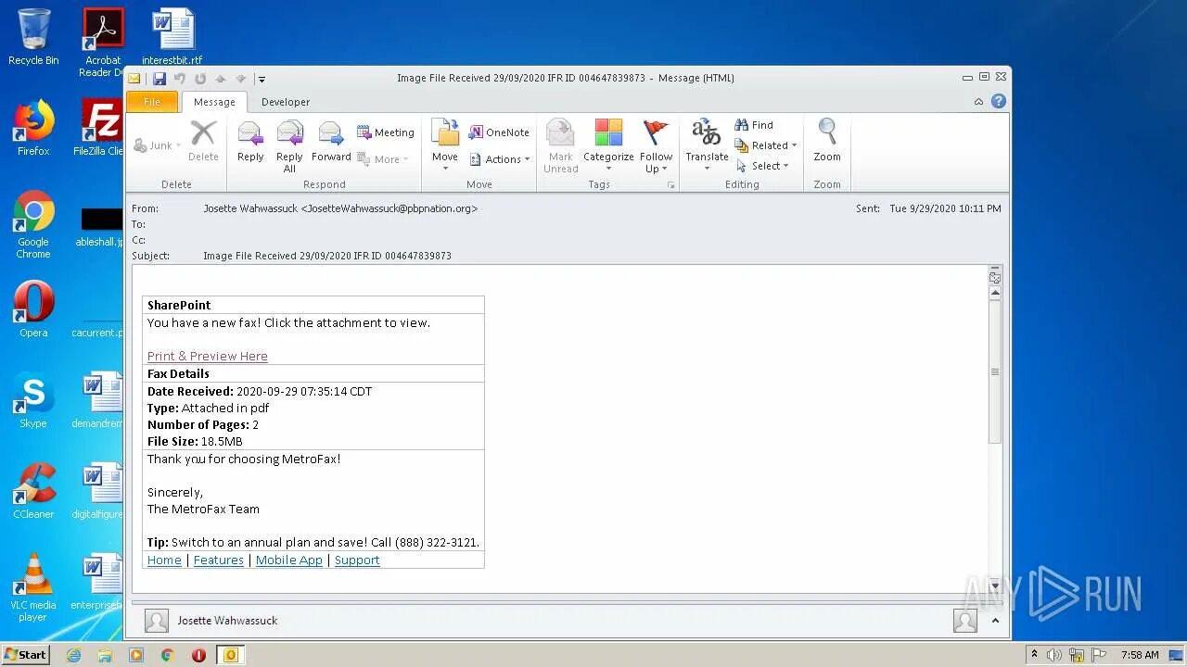Select the Acrobat Reader desktop shortcut
Viewport: 1187px width, 667px height.
click(103, 43)
